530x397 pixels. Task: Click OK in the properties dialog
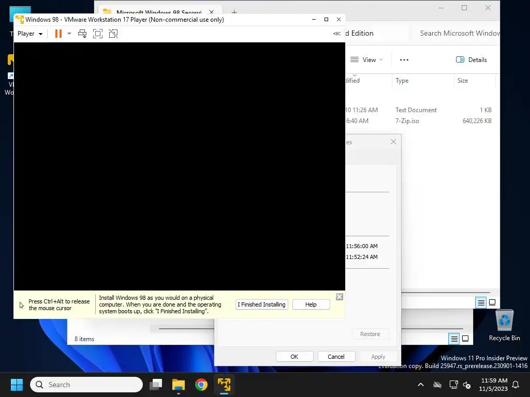(x=295, y=357)
